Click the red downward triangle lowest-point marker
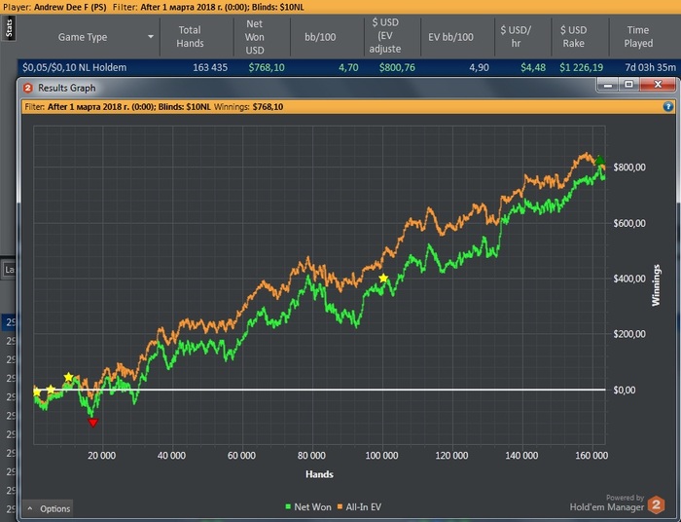 [93, 423]
